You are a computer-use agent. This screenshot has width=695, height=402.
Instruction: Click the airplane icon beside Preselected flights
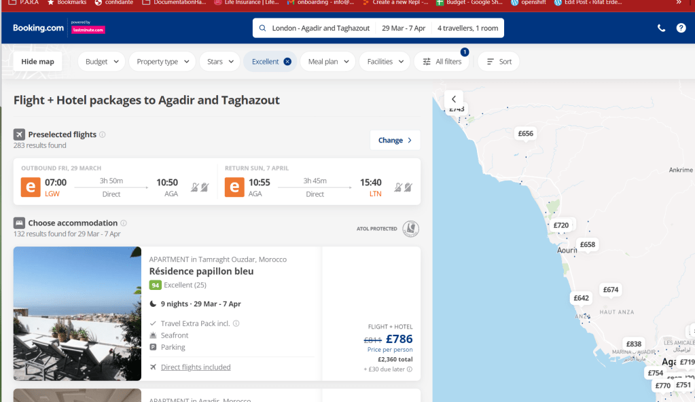[19, 134]
